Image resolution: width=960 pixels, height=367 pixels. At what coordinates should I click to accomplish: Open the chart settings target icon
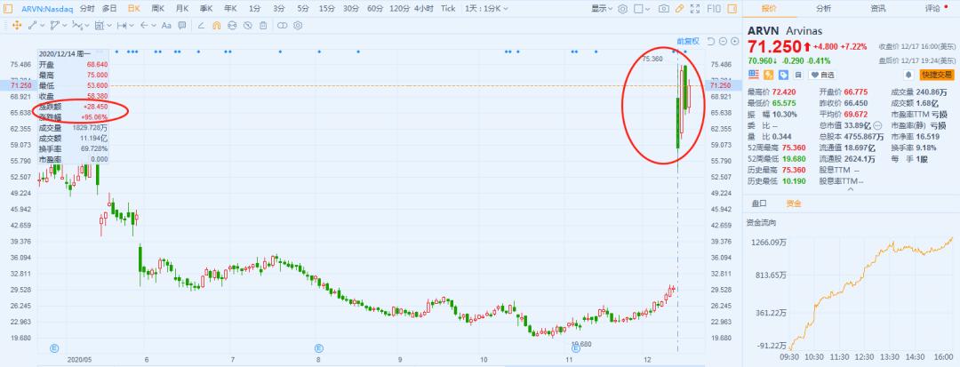(x=622, y=9)
